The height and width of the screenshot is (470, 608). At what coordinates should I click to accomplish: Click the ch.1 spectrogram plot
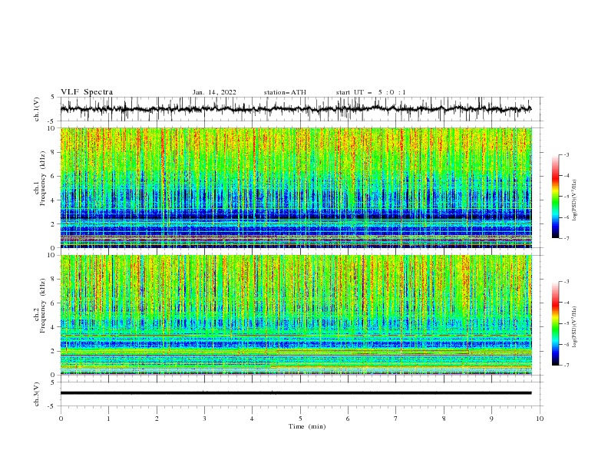pos(296,187)
